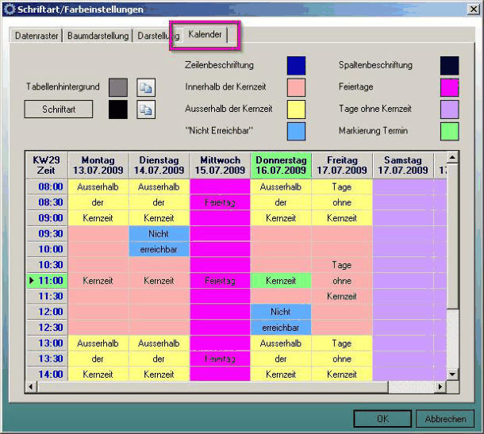Click the Feiertag cell at 11:00 Mittwoch

click(220, 281)
